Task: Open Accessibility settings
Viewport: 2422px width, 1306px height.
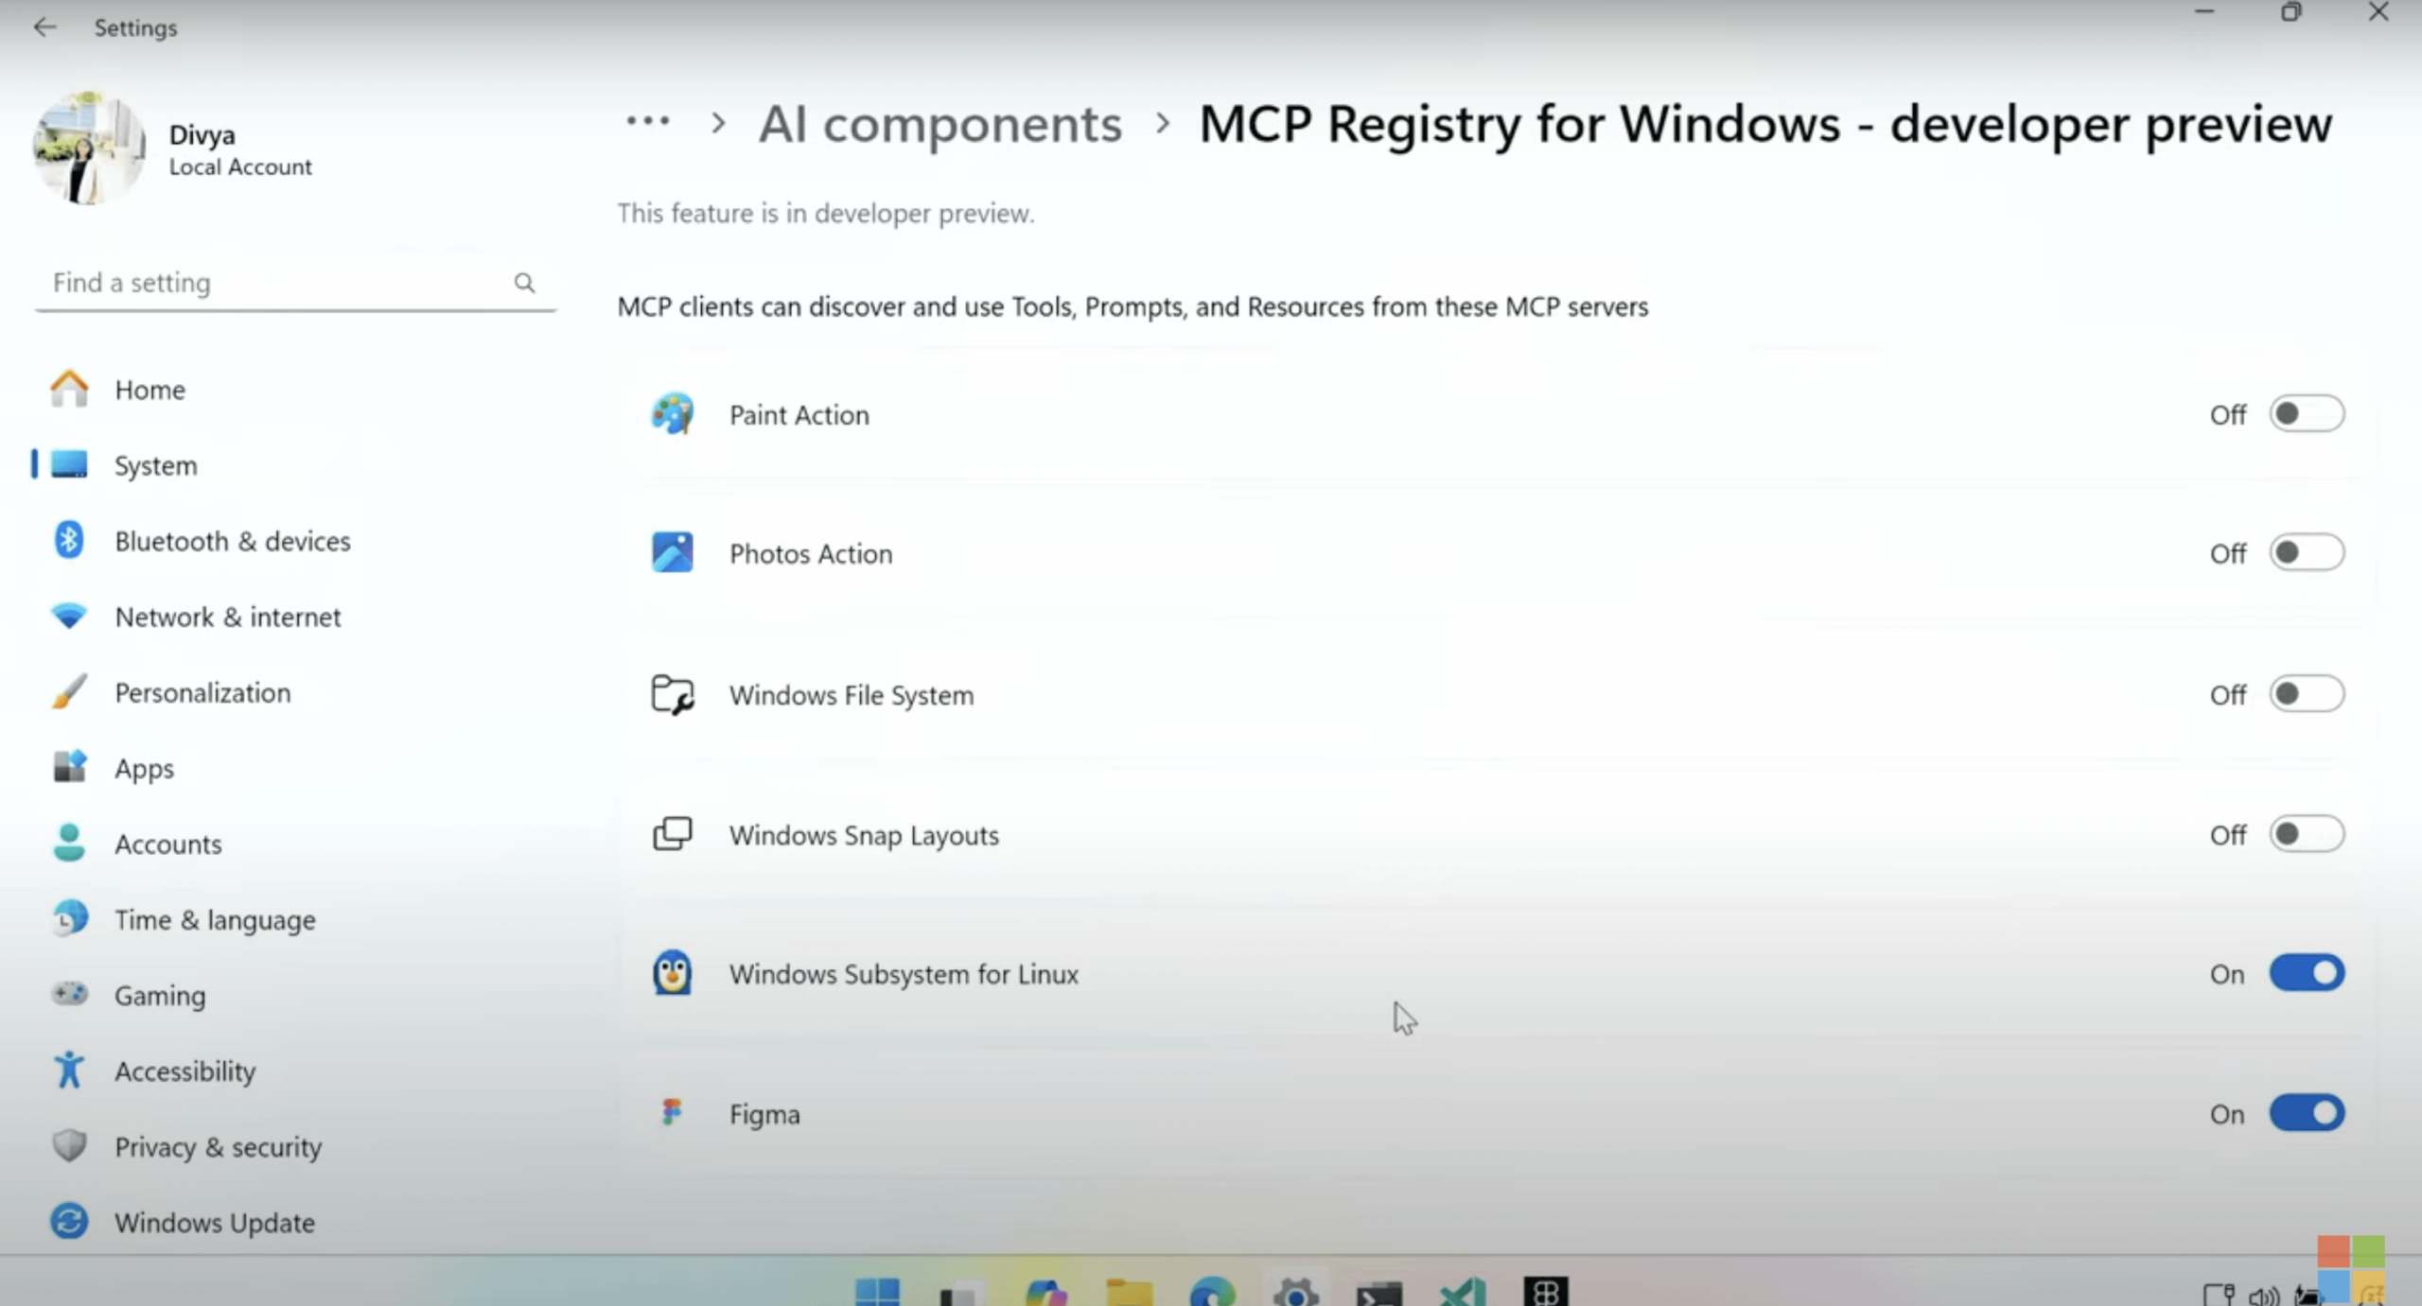Action: click(x=293, y=1071)
